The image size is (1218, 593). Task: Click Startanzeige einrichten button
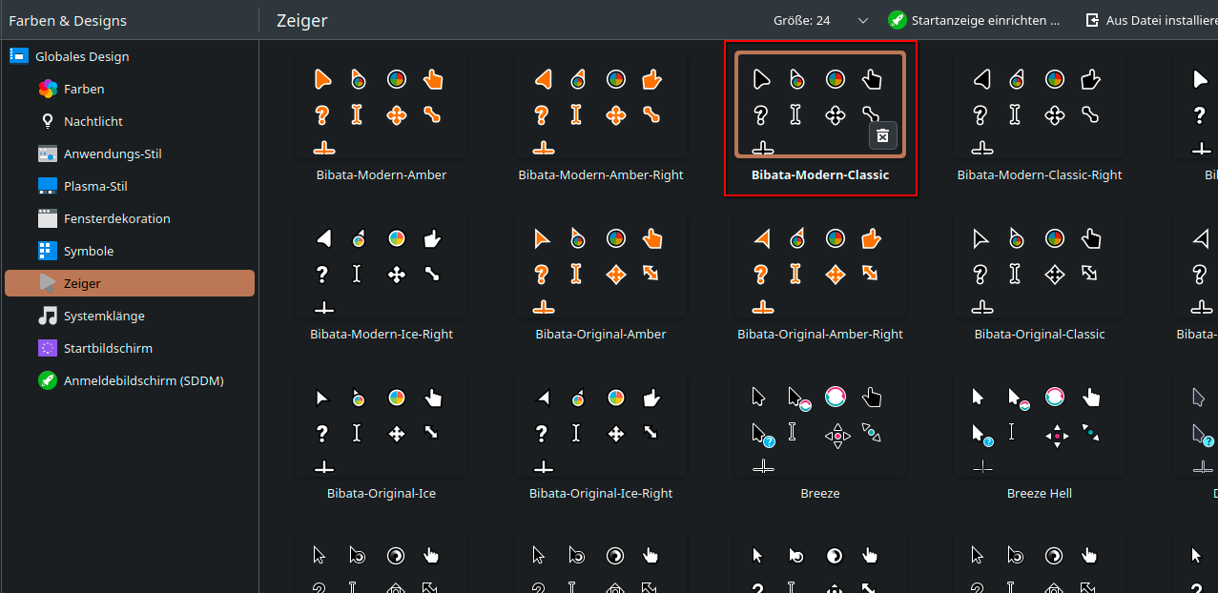tap(974, 20)
